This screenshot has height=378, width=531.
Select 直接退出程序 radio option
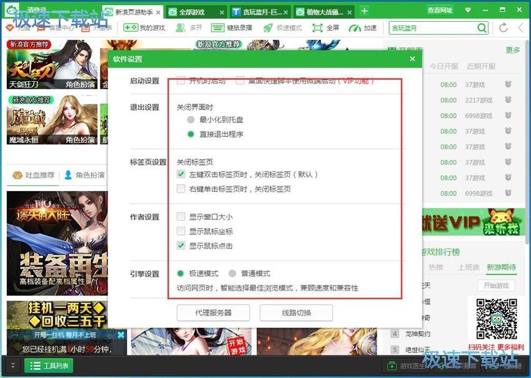191,134
